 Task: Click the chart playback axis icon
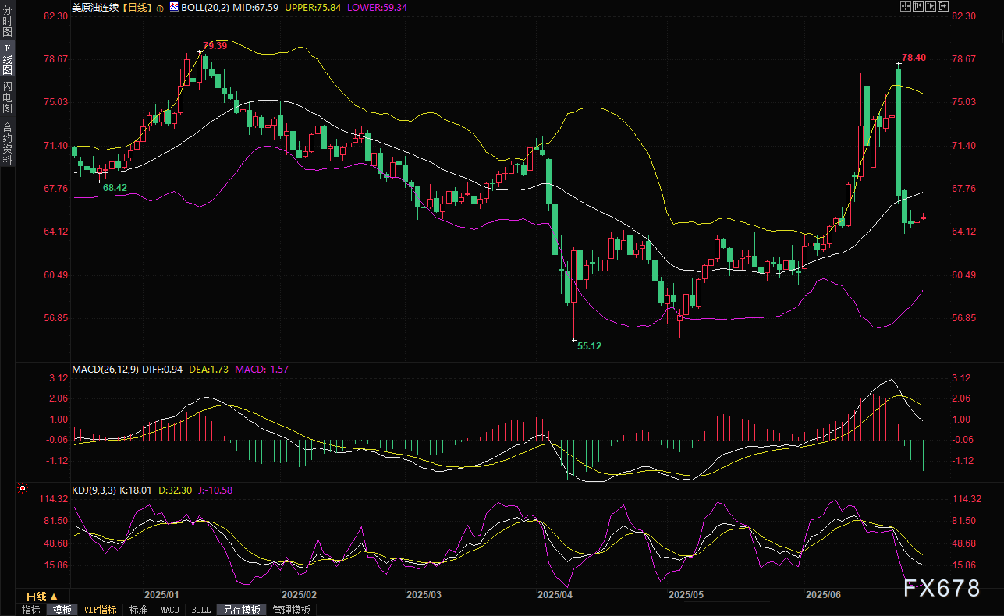point(931,6)
